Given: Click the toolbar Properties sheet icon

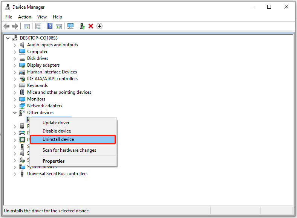Looking at the screenshot, I should coord(38,26).
